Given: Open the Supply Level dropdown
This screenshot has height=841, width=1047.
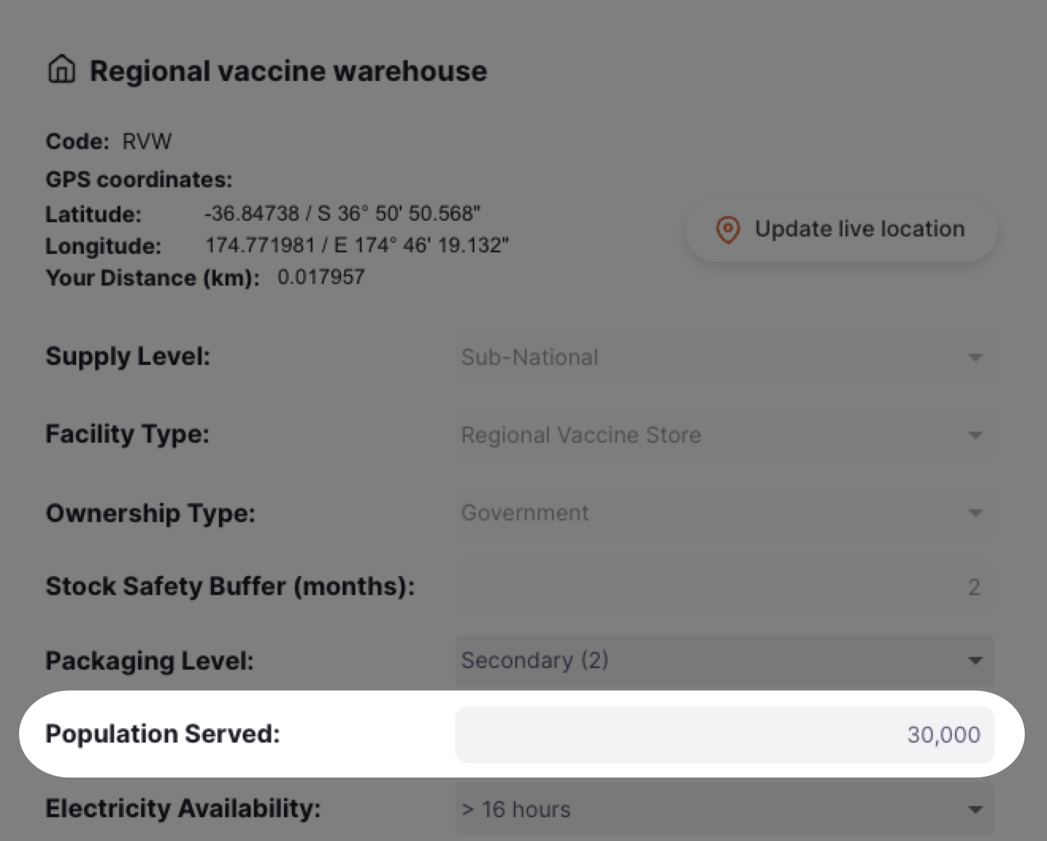Looking at the screenshot, I should click(724, 357).
